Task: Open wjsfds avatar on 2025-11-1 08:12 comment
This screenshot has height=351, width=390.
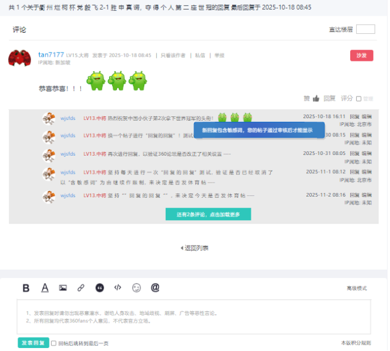Action: [x=49, y=174]
